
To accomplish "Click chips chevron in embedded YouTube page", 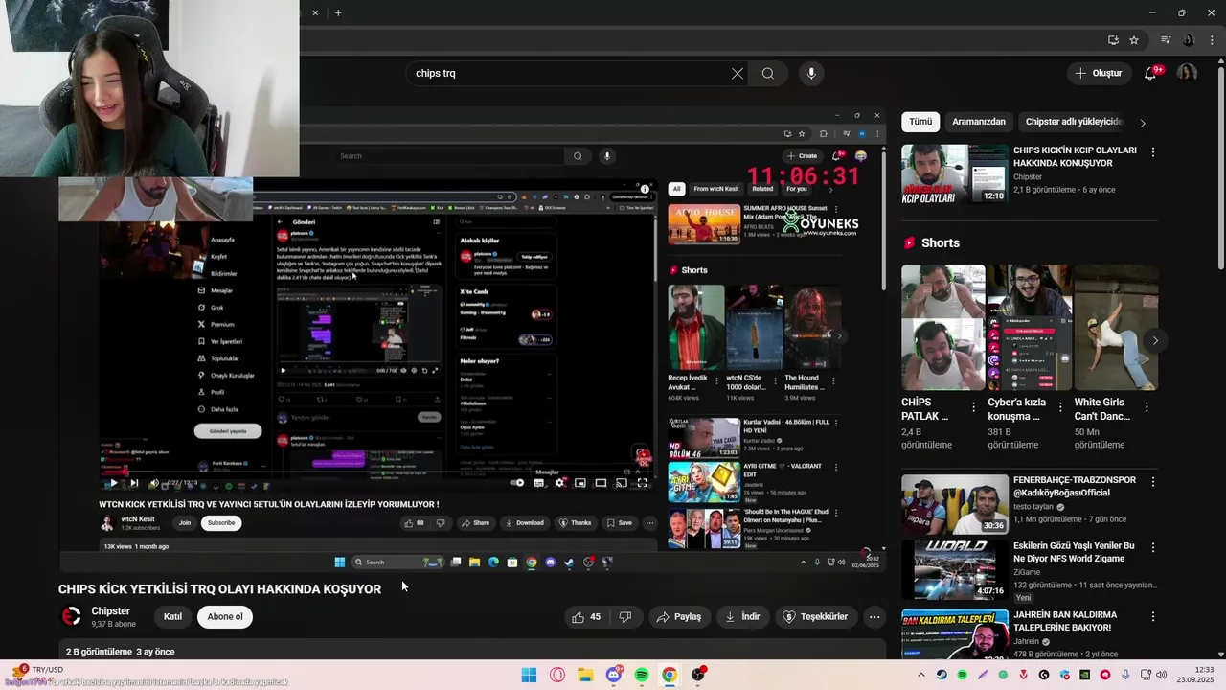I will pos(830,189).
